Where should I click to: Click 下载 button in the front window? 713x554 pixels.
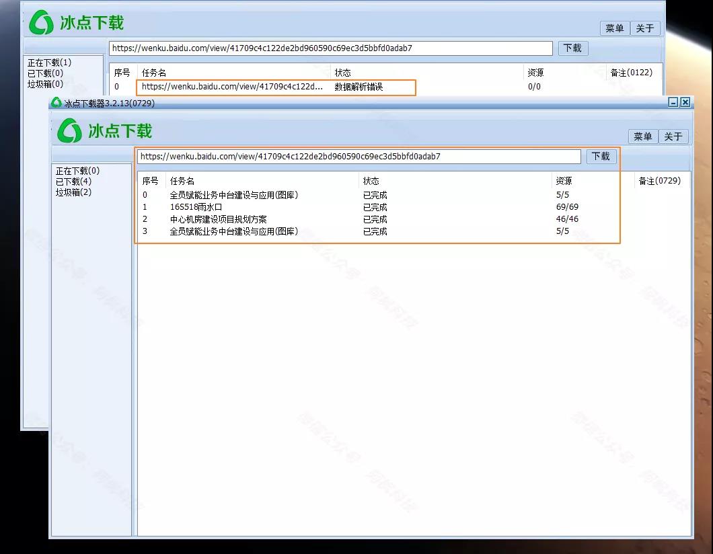[601, 157]
